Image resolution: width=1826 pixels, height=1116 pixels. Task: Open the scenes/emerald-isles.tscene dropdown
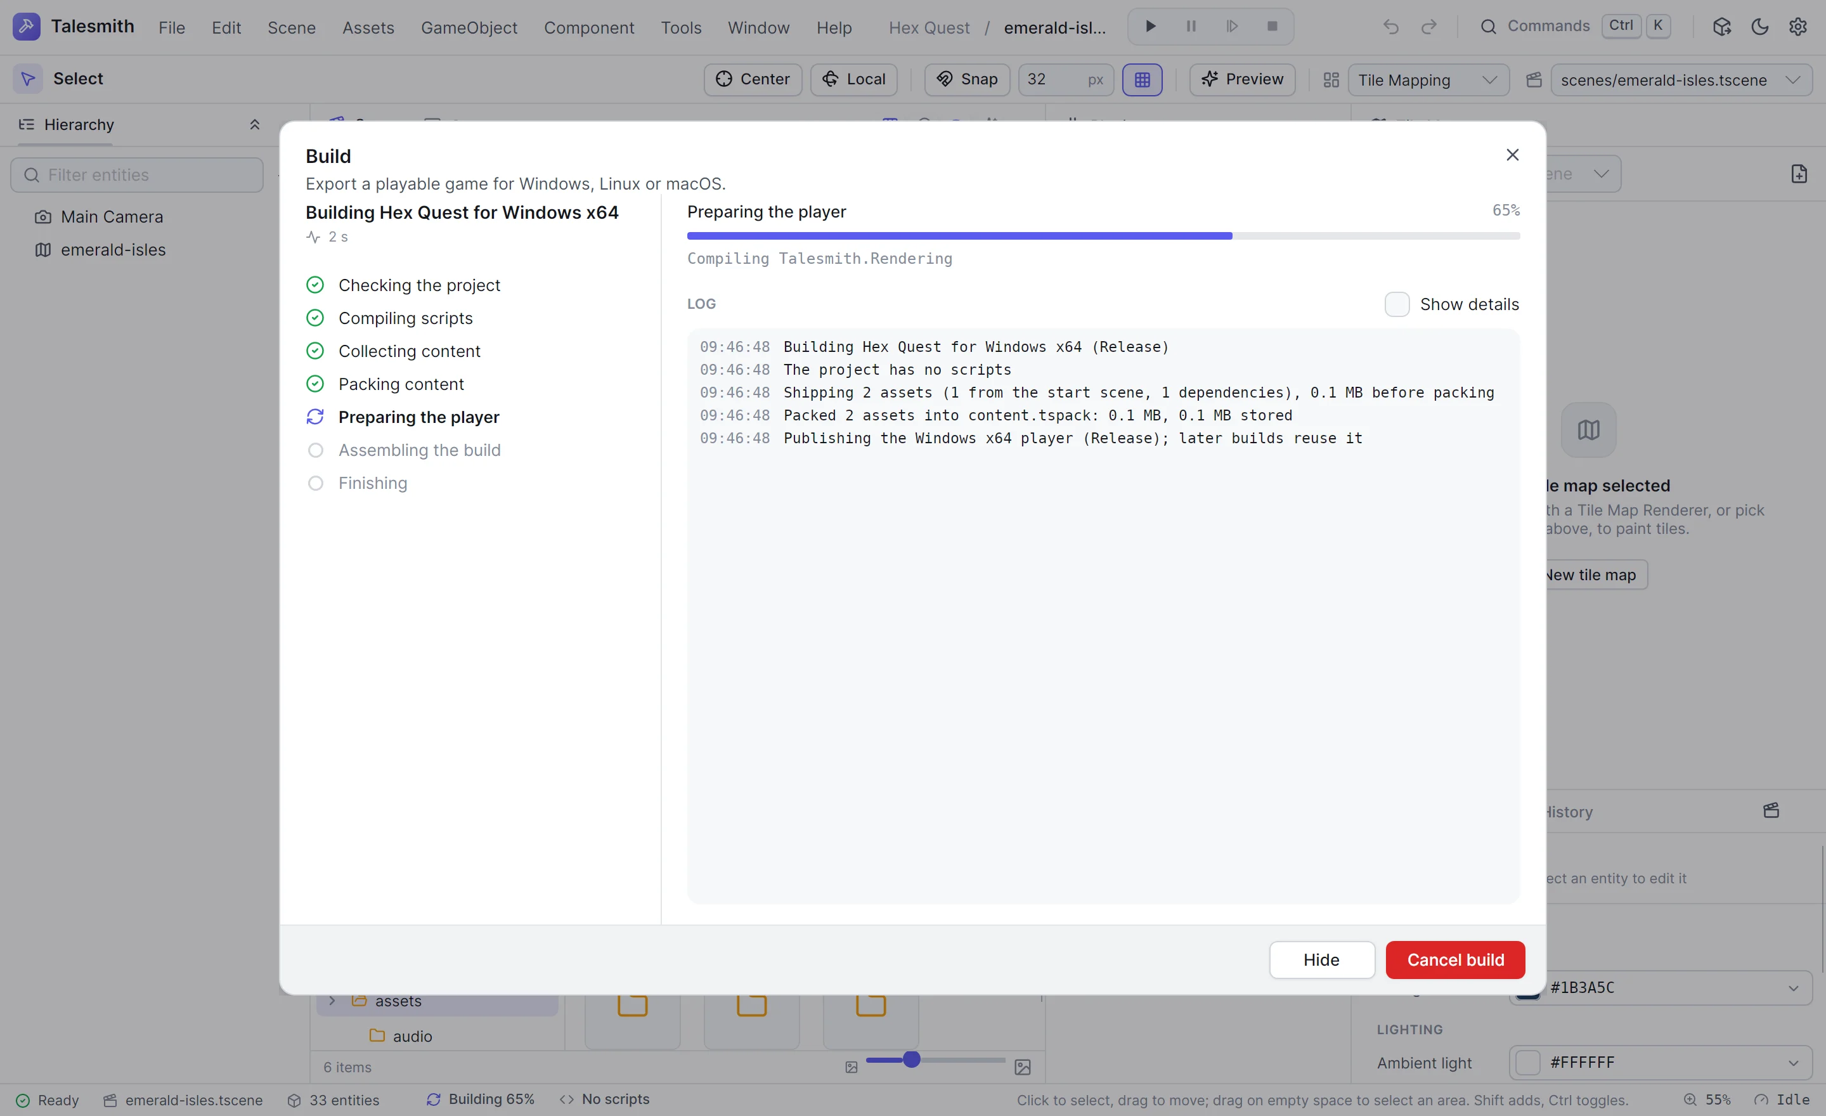(x=1681, y=80)
